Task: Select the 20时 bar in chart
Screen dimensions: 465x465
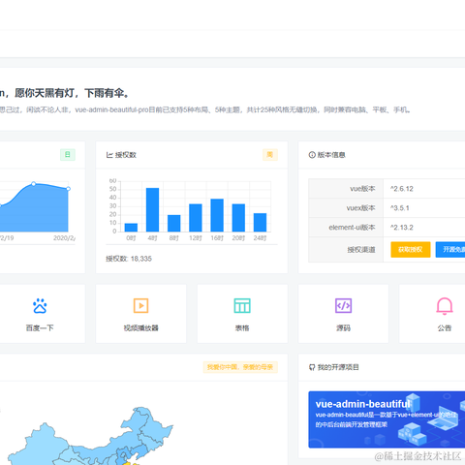Action: [x=238, y=218]
